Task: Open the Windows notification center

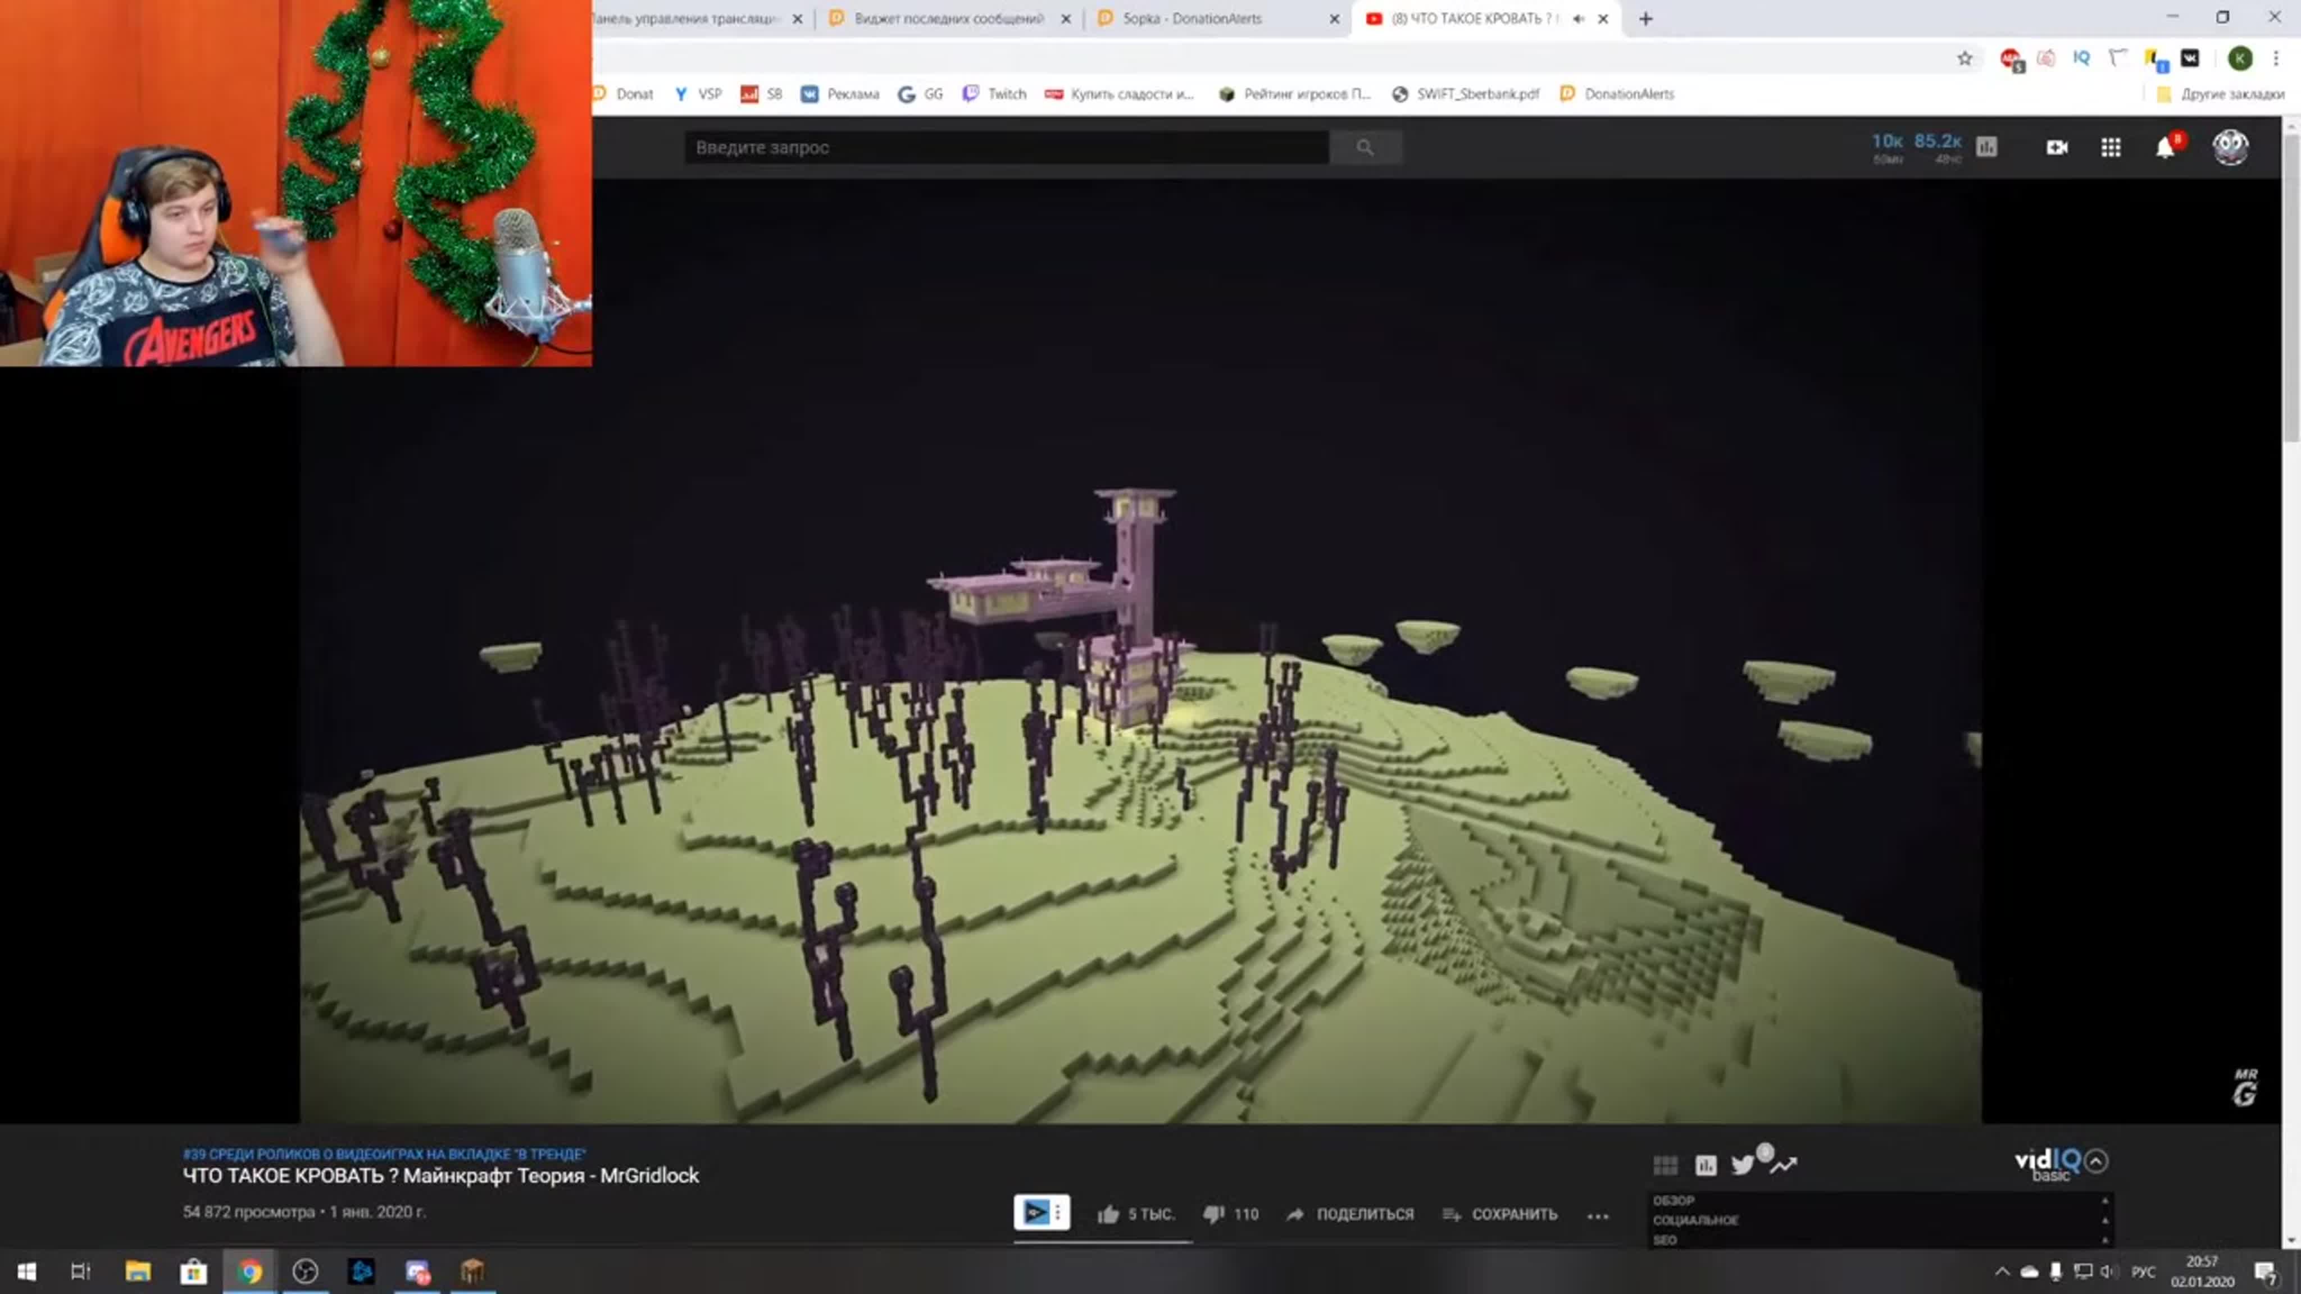Action: (x=2264, y=1272)
